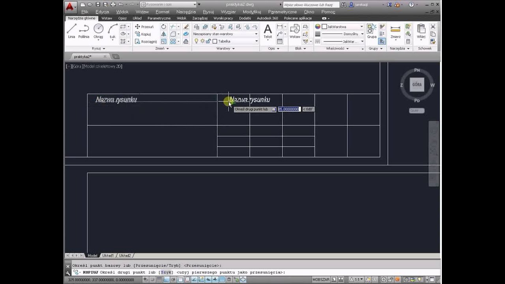The width and height of the screenshot is (505, 284).
Task: Open the JakWarstwa color dropdown
Action: [x=342, y=27]
